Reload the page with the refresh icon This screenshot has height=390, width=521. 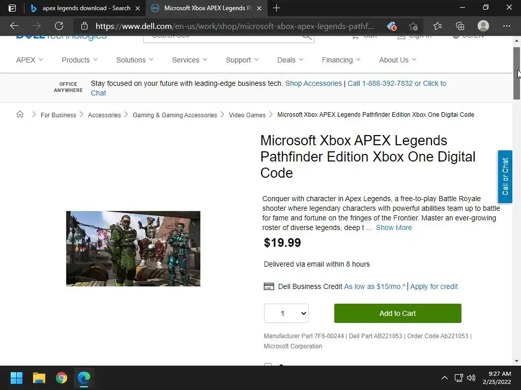[x=59, y=26]
